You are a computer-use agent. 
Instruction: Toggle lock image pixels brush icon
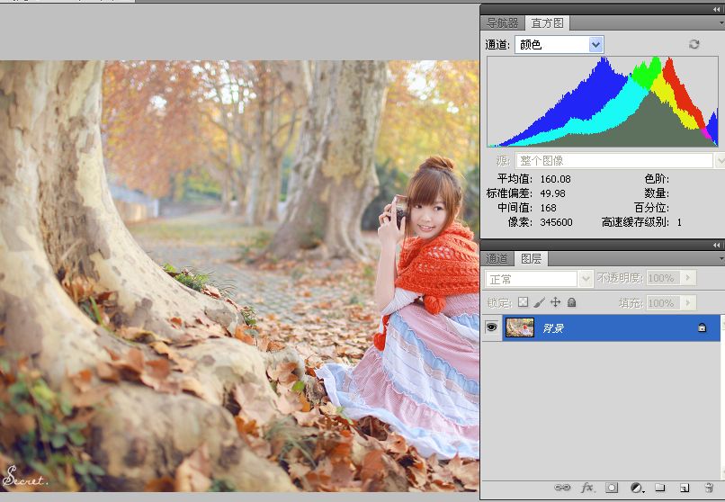[539, 303]
